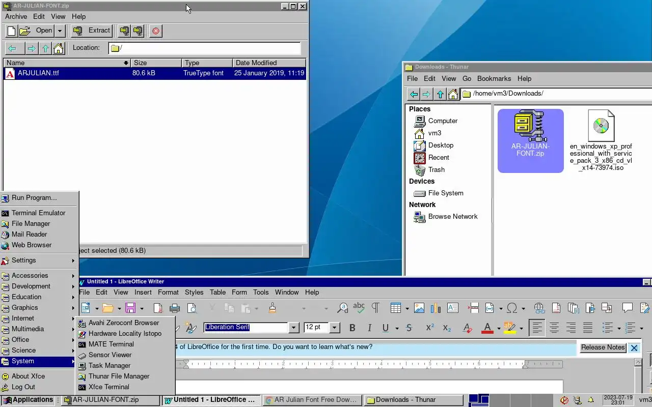Click the red Stop icon in archive manager

(156, 31)
